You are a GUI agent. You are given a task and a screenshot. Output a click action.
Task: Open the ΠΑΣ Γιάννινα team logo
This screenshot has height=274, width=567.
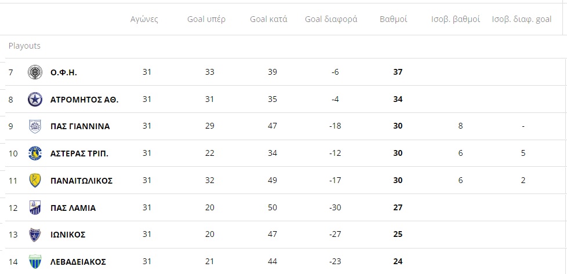coord(35,126)
